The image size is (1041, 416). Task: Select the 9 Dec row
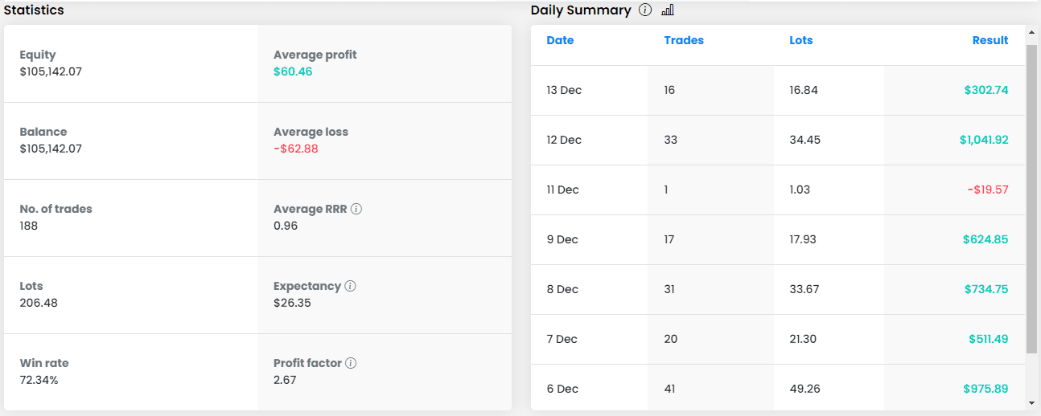tap(562, 239)
